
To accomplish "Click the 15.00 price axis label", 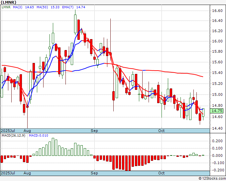I will 217,94.
